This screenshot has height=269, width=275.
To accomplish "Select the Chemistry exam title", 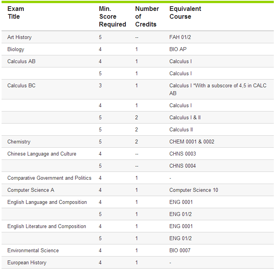I will (x=19, y=142).
